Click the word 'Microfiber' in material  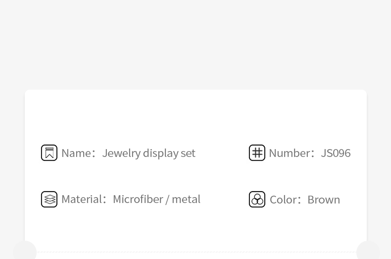pos(138,199)
